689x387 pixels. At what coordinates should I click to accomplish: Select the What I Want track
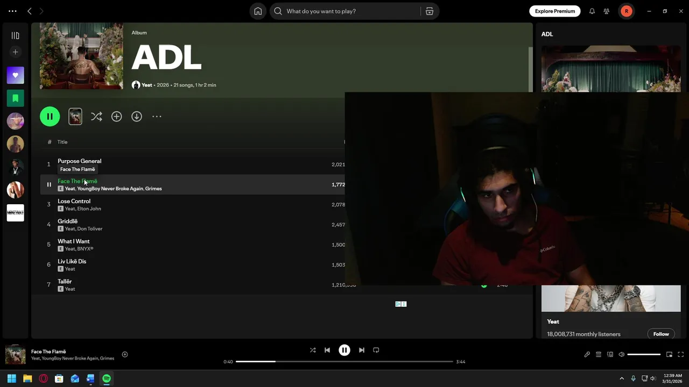click(74, 241)
